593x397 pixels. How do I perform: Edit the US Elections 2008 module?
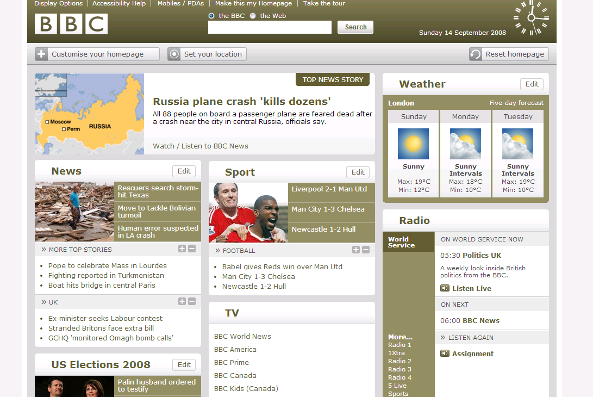pos(184,364)
